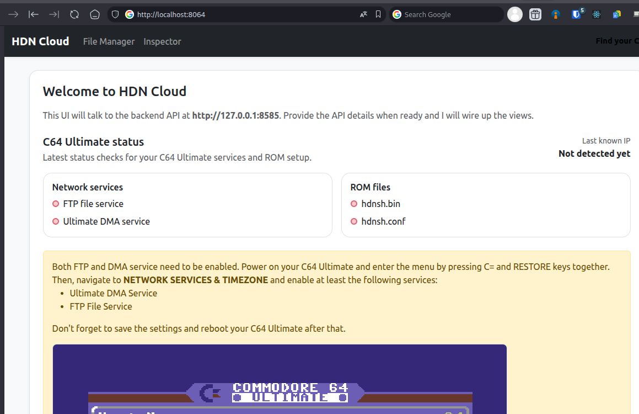
Task: Click the browser home button
Action: [x=94, y=14]
